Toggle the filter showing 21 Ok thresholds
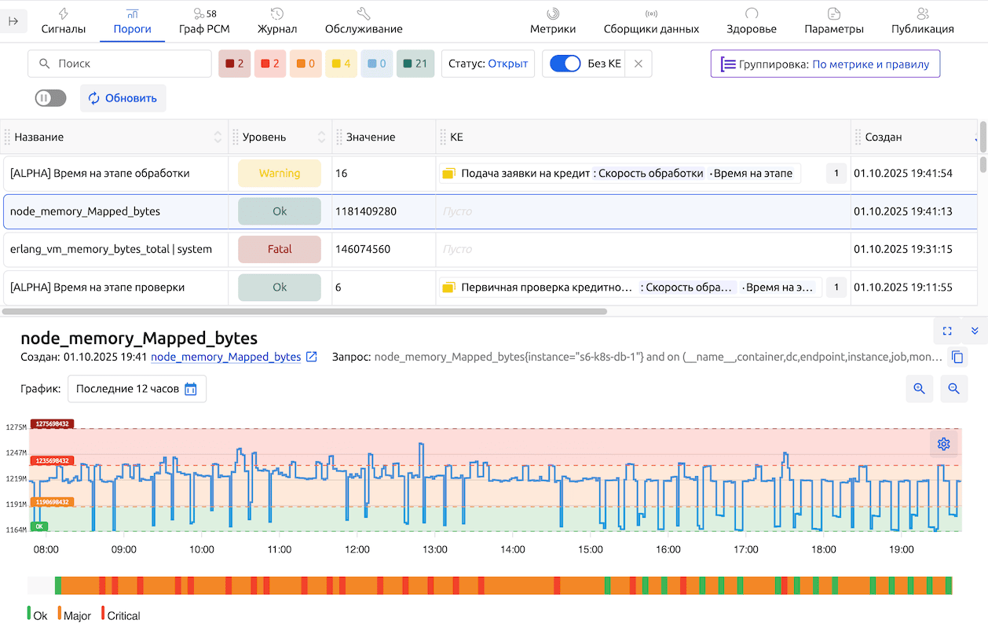This screenshot has height=627, width=988. 415,64
